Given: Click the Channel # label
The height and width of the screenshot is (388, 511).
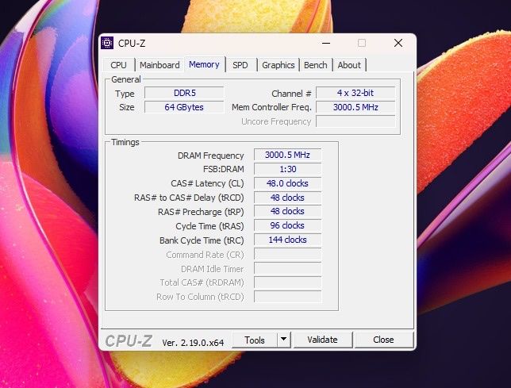Looking at the screenshot, I should (291, 94).
